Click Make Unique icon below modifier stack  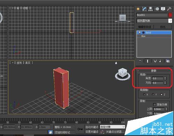pyautogui.click(x=155, y=61)
